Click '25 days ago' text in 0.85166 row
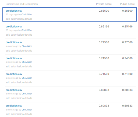This screenshot has height=117, width=138. pyautogui.click(x=12, y=30)
